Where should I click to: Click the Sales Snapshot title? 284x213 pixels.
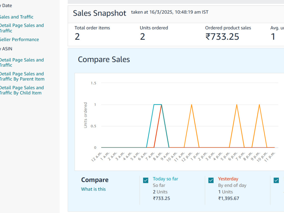click(99, 13)
